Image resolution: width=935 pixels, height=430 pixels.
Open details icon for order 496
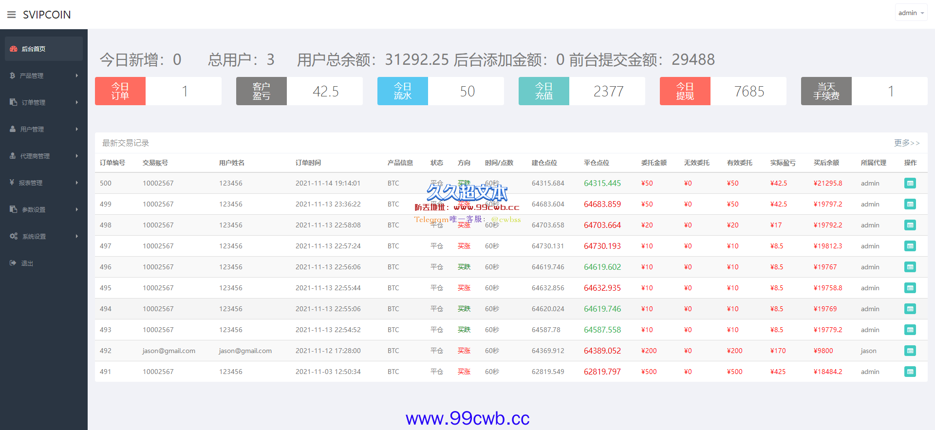click(x=910, y=267)
